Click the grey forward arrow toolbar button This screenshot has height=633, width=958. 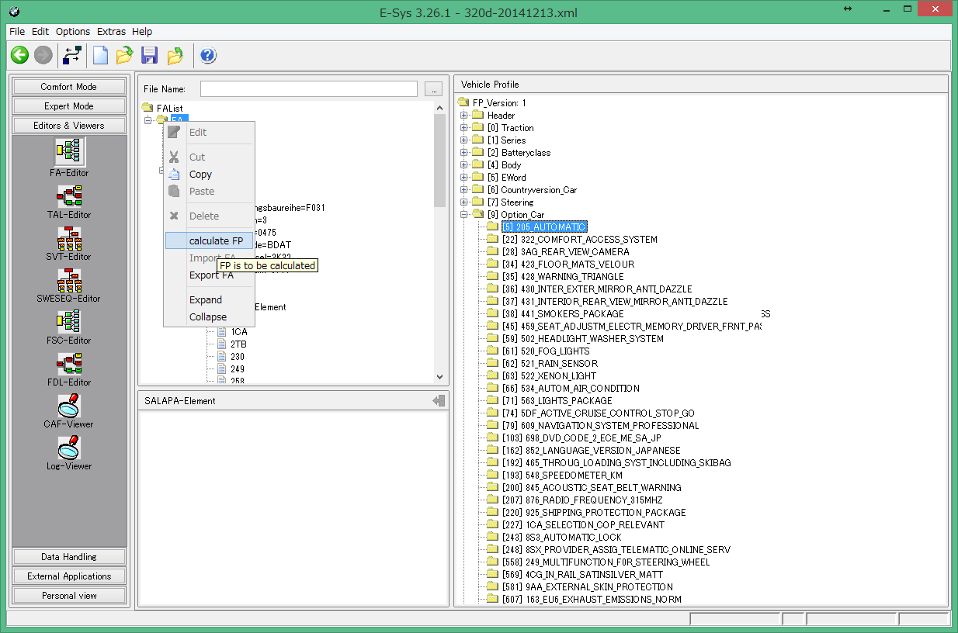pyautogui.click(x=43, y=55)
